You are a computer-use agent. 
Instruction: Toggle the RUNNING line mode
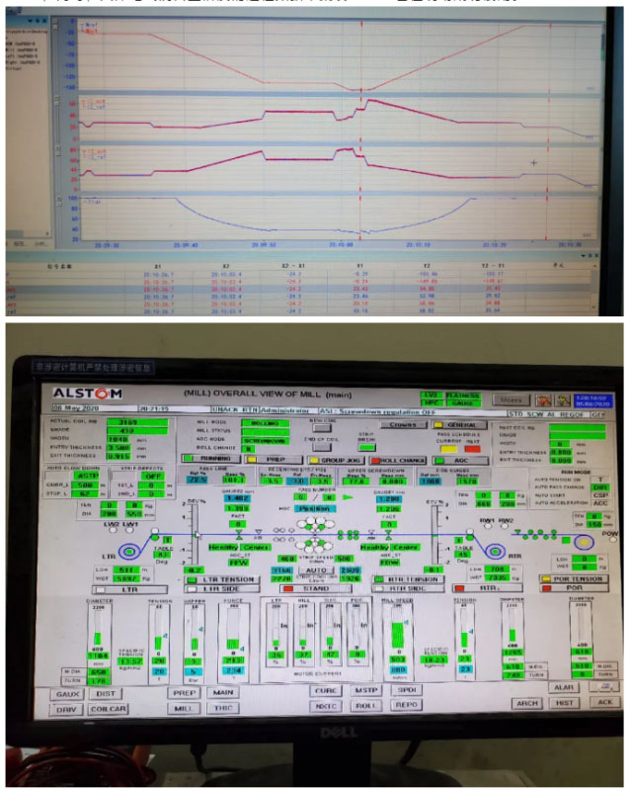click(x=213, y=459)
